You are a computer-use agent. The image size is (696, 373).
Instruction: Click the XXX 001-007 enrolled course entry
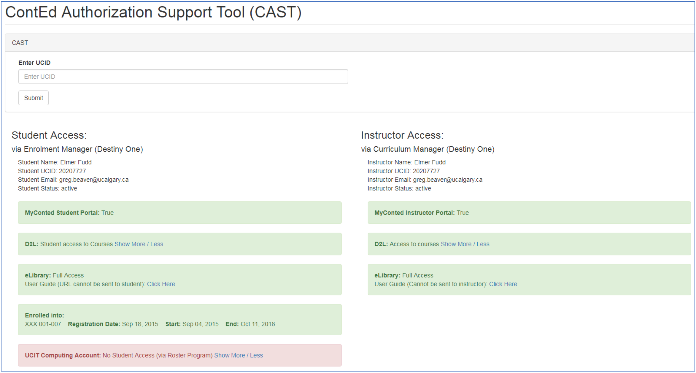point(43,324)
